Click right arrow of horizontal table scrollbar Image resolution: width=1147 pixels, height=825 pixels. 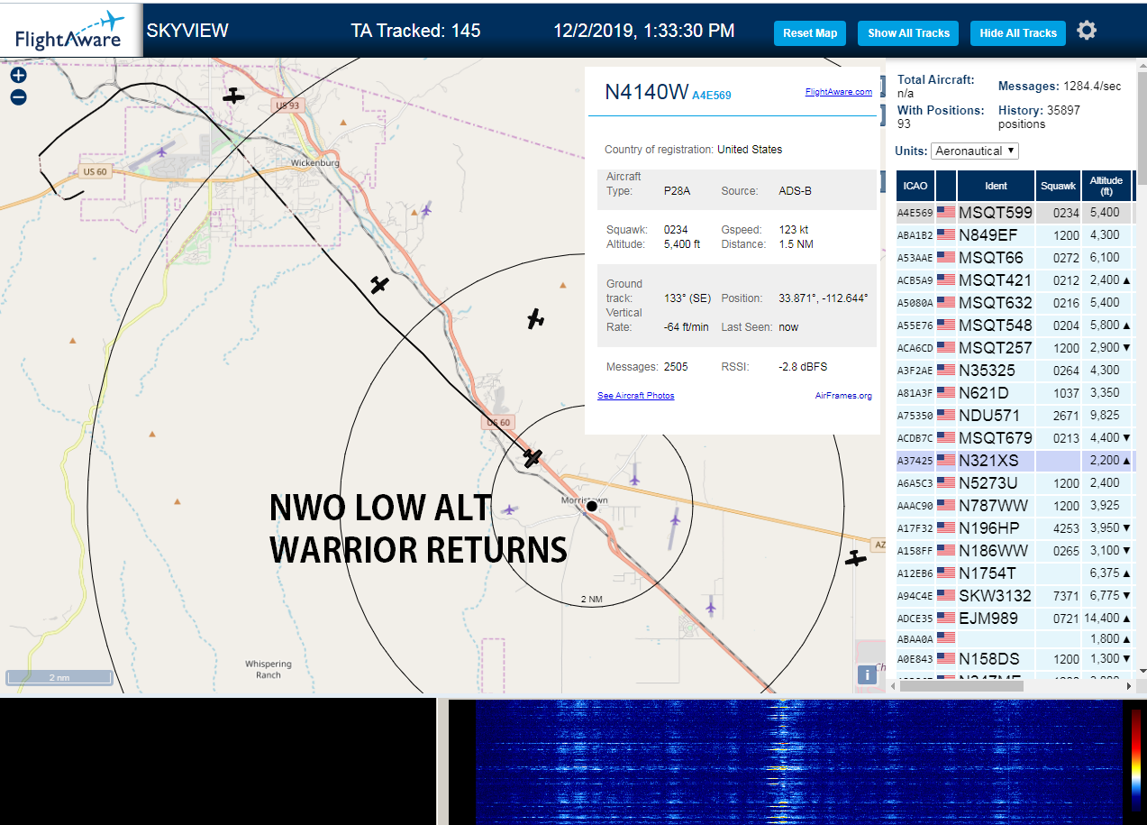(1128, 686)
